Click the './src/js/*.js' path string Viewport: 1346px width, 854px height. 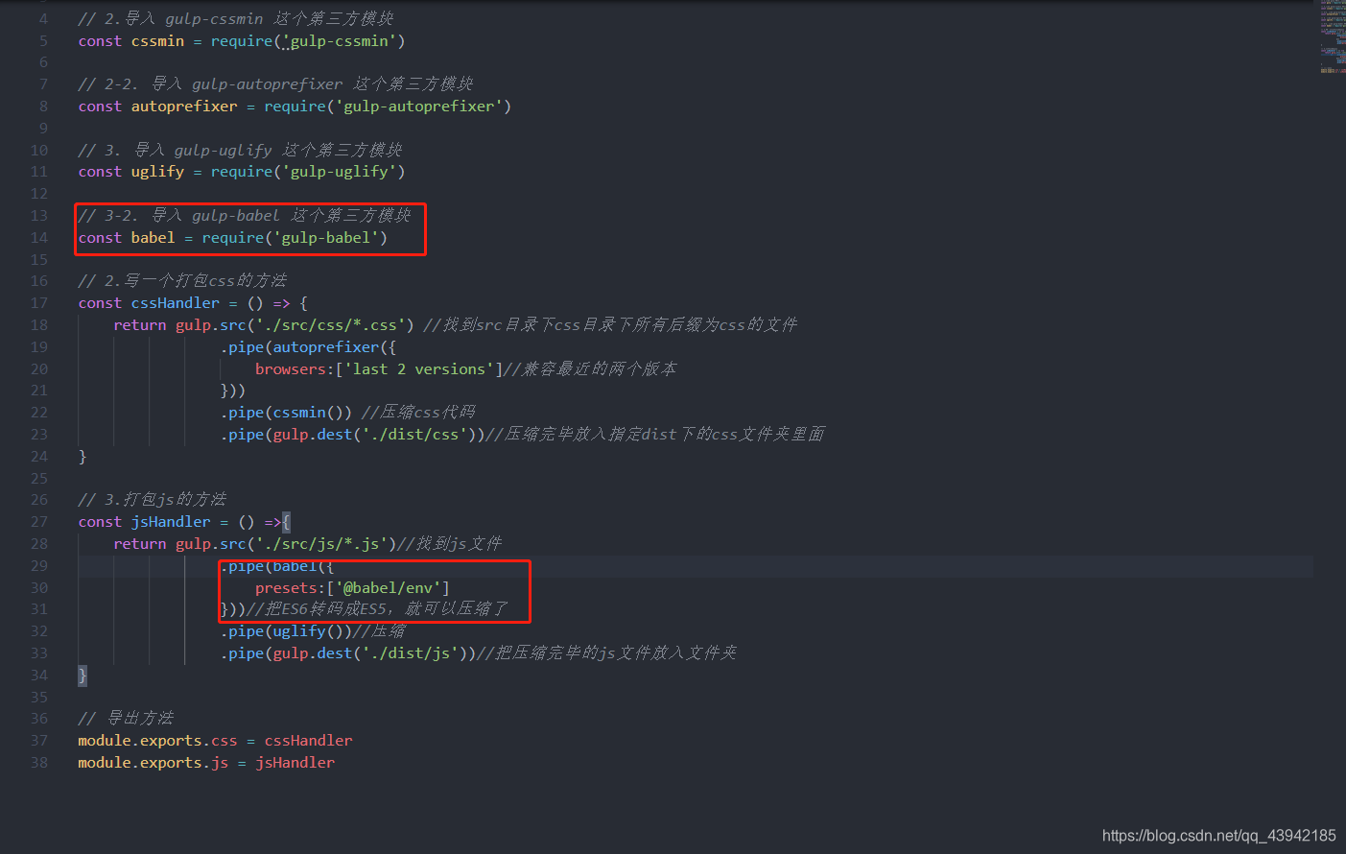click(321, 544)
